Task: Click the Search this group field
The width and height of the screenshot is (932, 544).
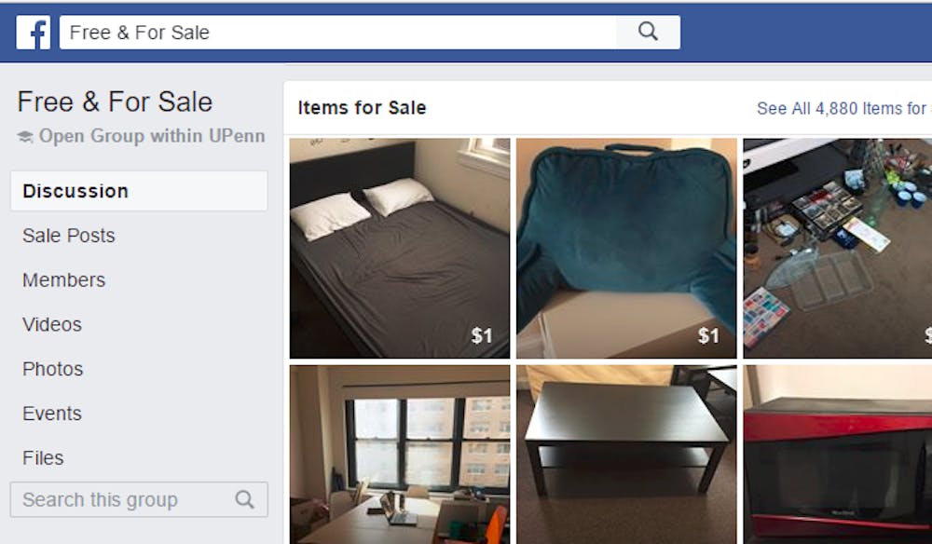Action: (139, 499)
